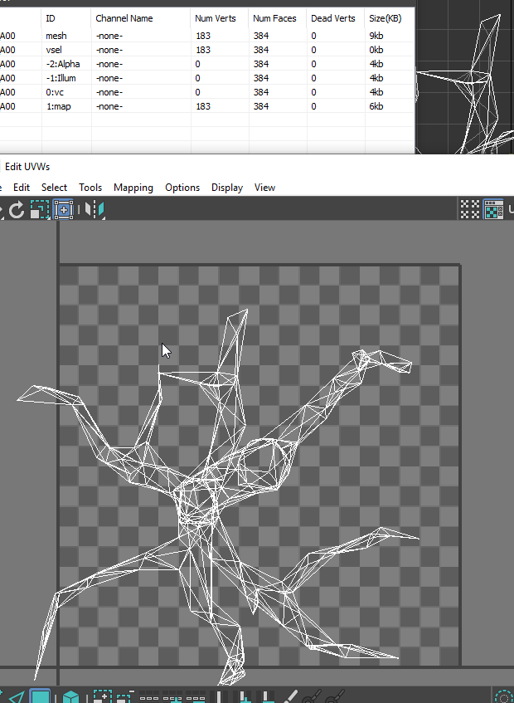Open the Mapping menu
This screenshot has width=514, height=703.
tap(133, 188)
